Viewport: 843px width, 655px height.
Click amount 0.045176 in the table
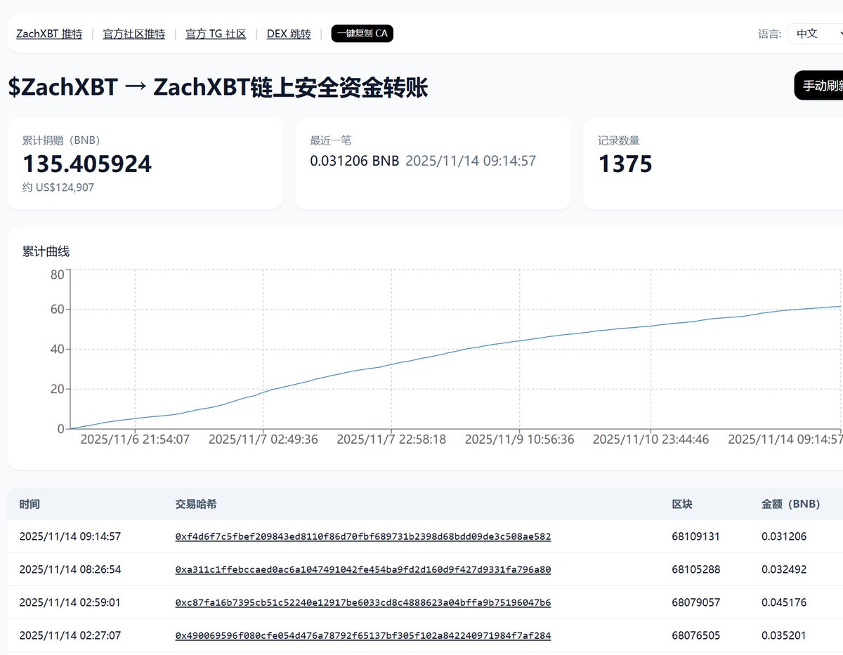(784, 602)
